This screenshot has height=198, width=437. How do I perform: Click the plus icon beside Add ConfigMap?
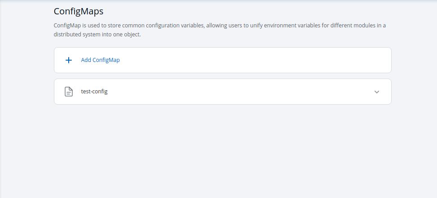pyautogui.click(x=69, y=60)
